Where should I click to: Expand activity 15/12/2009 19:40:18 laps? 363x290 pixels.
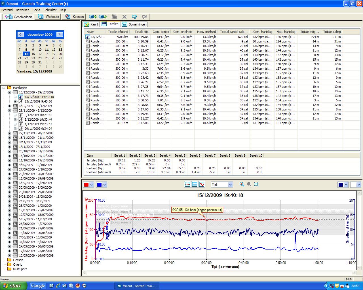click(x=15, y=97)
